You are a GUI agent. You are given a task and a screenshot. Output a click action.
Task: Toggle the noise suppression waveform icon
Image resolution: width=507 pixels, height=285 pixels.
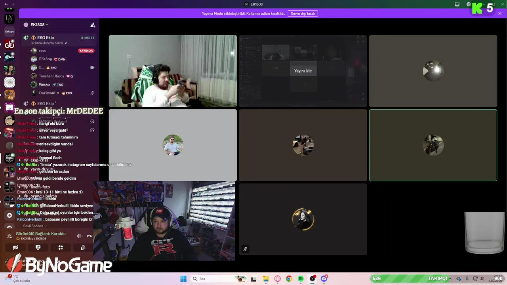tap(80, 236)
